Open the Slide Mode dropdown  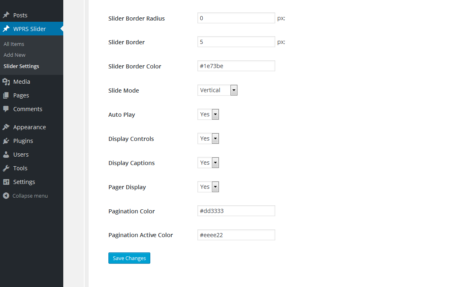point(217,90)
